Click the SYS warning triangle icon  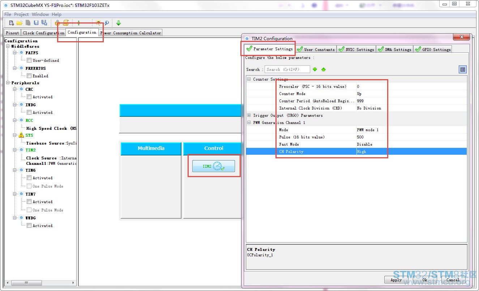[x=21, y=135]
